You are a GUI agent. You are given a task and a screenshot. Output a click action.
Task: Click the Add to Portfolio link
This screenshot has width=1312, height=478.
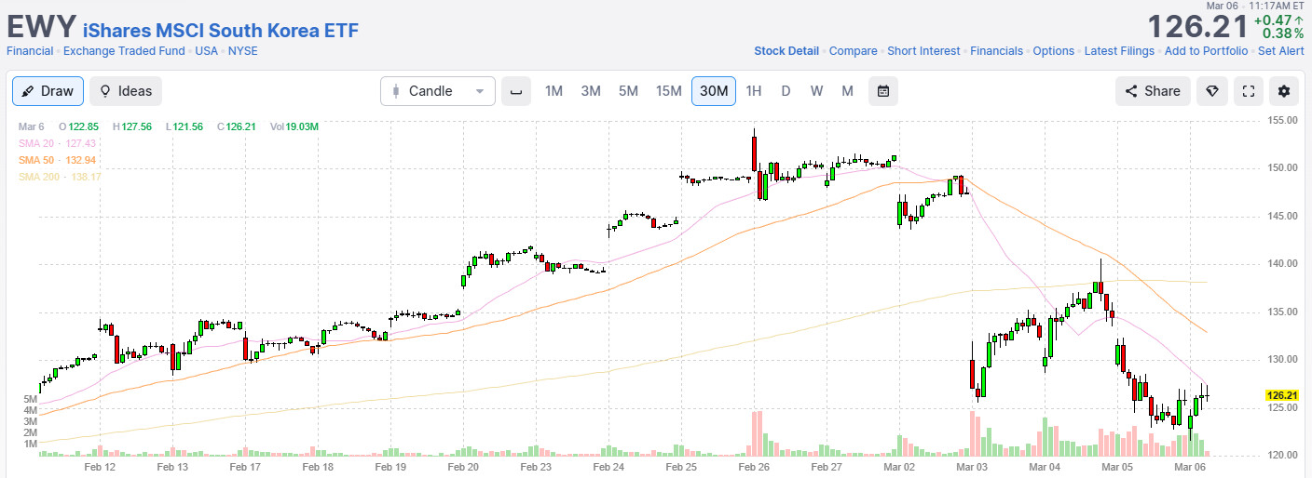tap(1206, 51)
